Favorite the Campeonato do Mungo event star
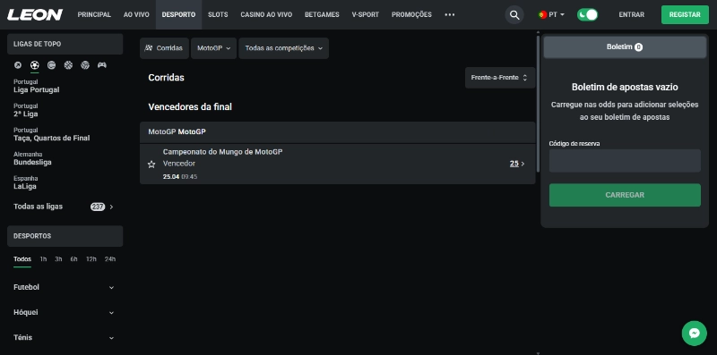 (x=151, y=165)
